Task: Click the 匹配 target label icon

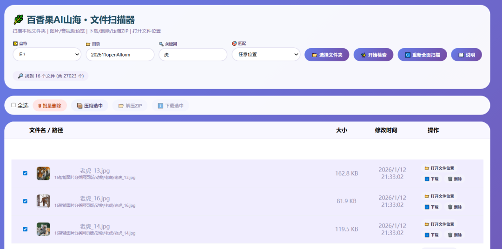Action: pyautogui.click(x=234, y=44)
